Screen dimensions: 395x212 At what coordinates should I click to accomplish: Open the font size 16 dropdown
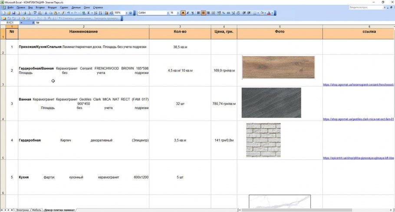tap(178, 13)
